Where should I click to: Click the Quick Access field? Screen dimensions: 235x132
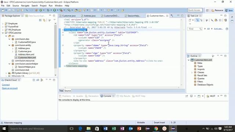(x=195, y=10)
